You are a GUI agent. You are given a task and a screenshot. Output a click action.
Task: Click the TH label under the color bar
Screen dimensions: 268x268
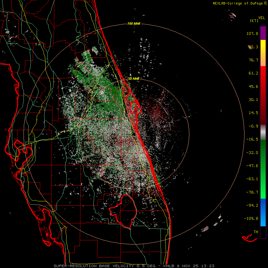pyautogui.click(x=256, y=232)
